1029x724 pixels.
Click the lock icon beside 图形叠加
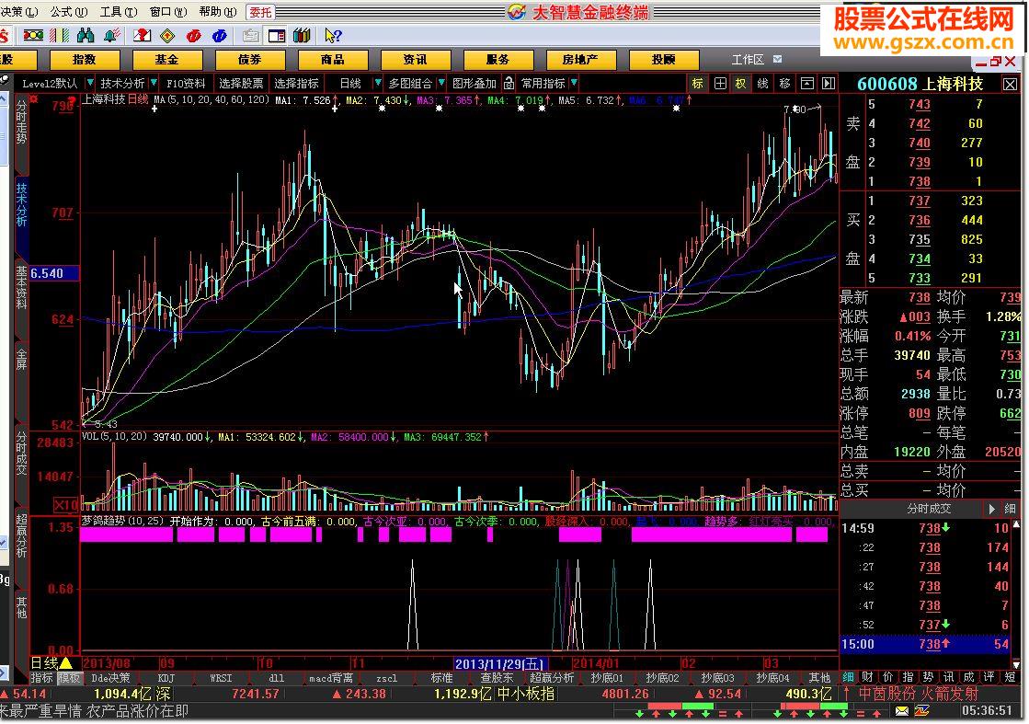(x=509, y=84)
